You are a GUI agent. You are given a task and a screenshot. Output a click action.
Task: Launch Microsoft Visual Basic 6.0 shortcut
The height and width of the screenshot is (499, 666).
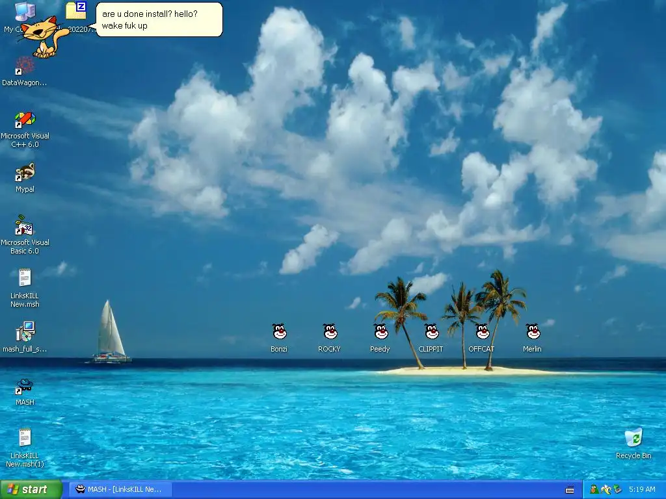(x=25, y=235)
